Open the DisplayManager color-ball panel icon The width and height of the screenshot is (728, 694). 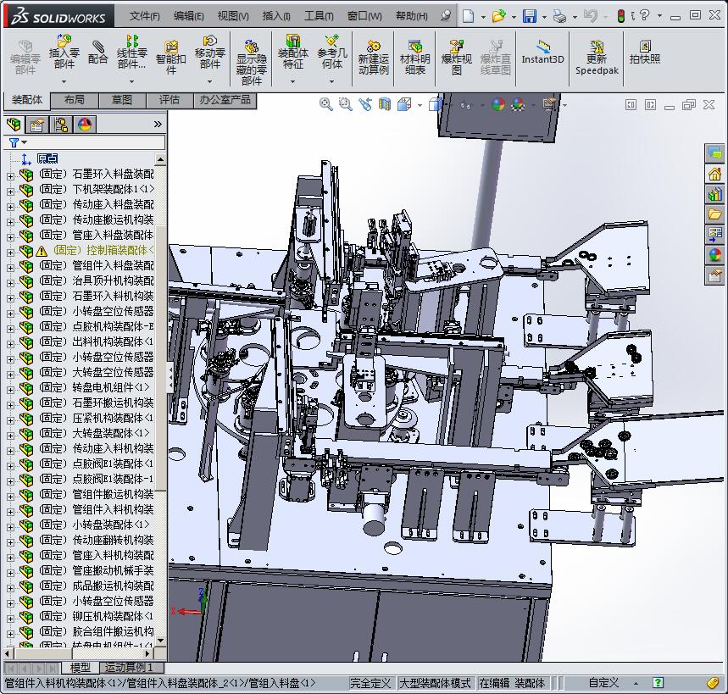click(x=85, y=125)
